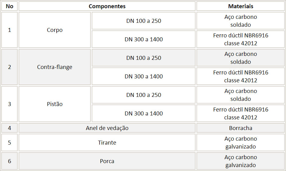Screen dimensions: 286x171
Task: Select the Corpo component cell
Action: (55, 30)
